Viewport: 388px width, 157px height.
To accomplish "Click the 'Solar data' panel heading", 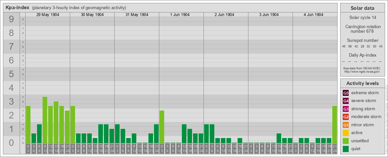I will coord(362,8).
